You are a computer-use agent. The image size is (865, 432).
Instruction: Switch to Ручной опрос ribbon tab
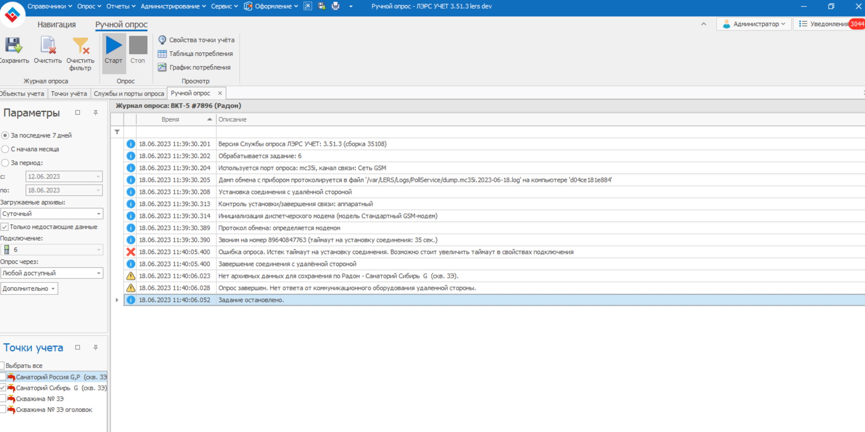click(121, 25)
